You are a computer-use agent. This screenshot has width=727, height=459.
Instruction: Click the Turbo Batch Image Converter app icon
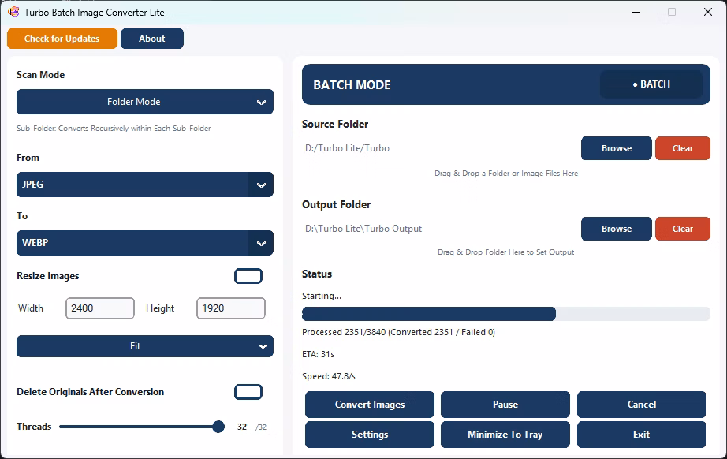(13, 12)
